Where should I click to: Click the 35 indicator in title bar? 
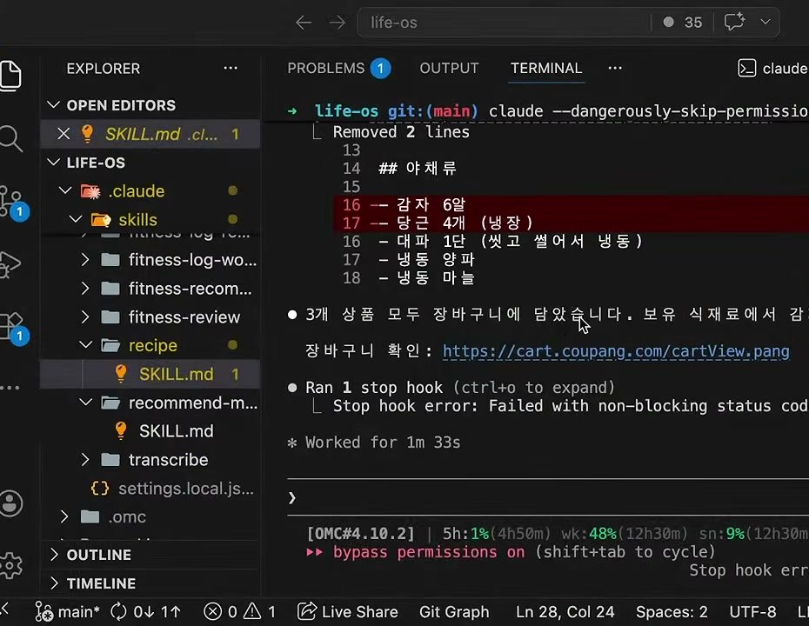(x=683, y=23)
